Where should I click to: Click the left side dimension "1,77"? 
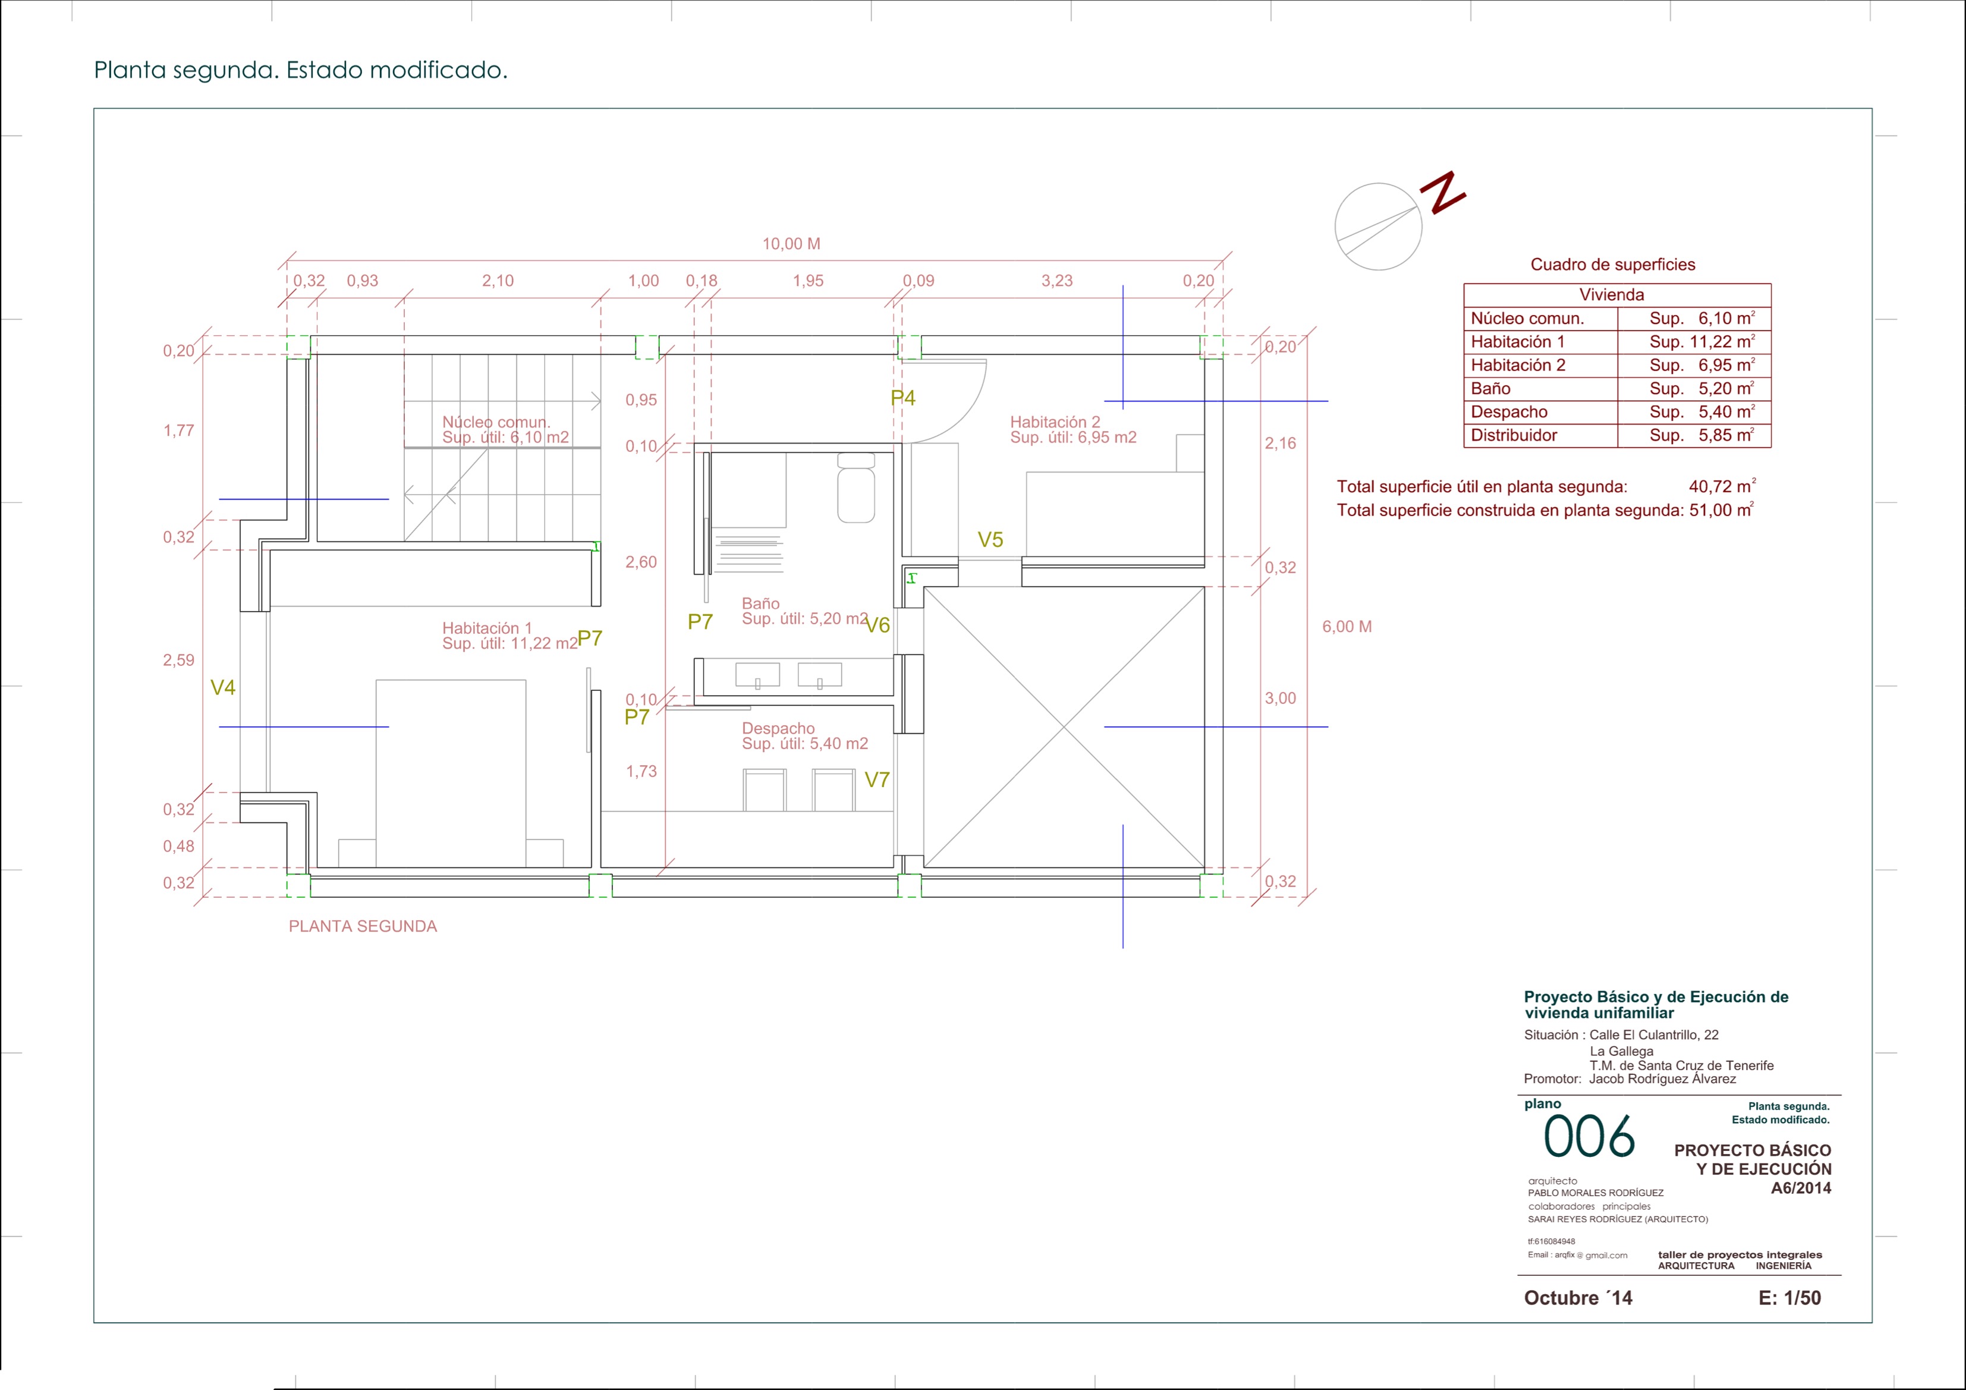pyautogui.click(x=179, y=431)
